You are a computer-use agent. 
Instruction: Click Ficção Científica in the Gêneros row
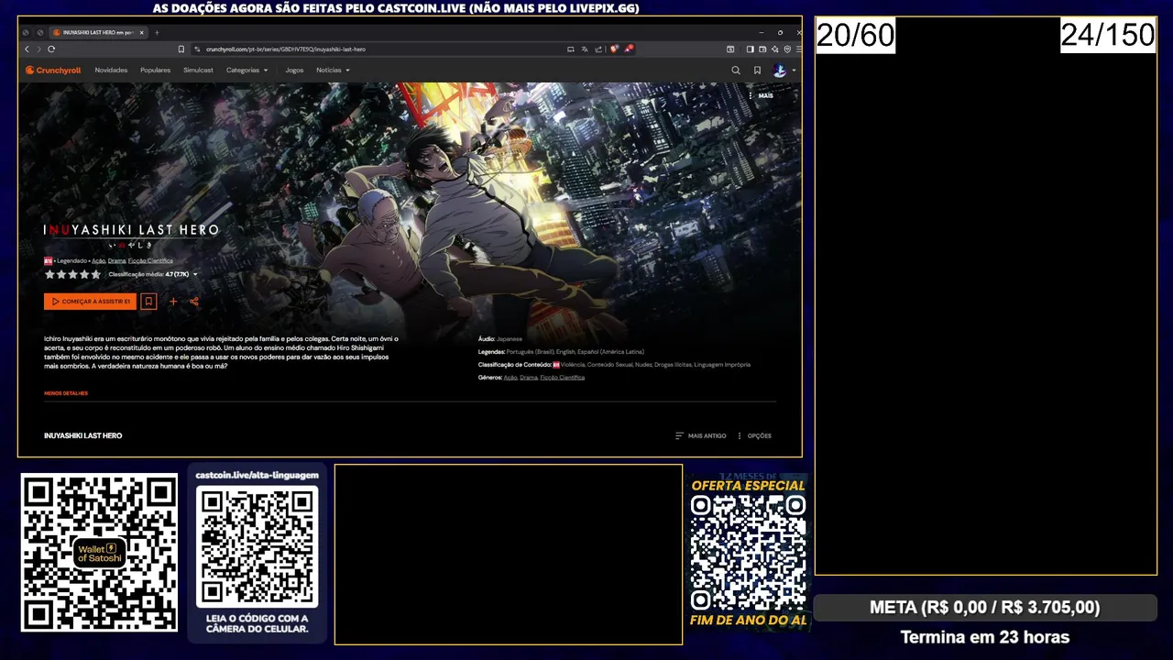coord(563,378)
